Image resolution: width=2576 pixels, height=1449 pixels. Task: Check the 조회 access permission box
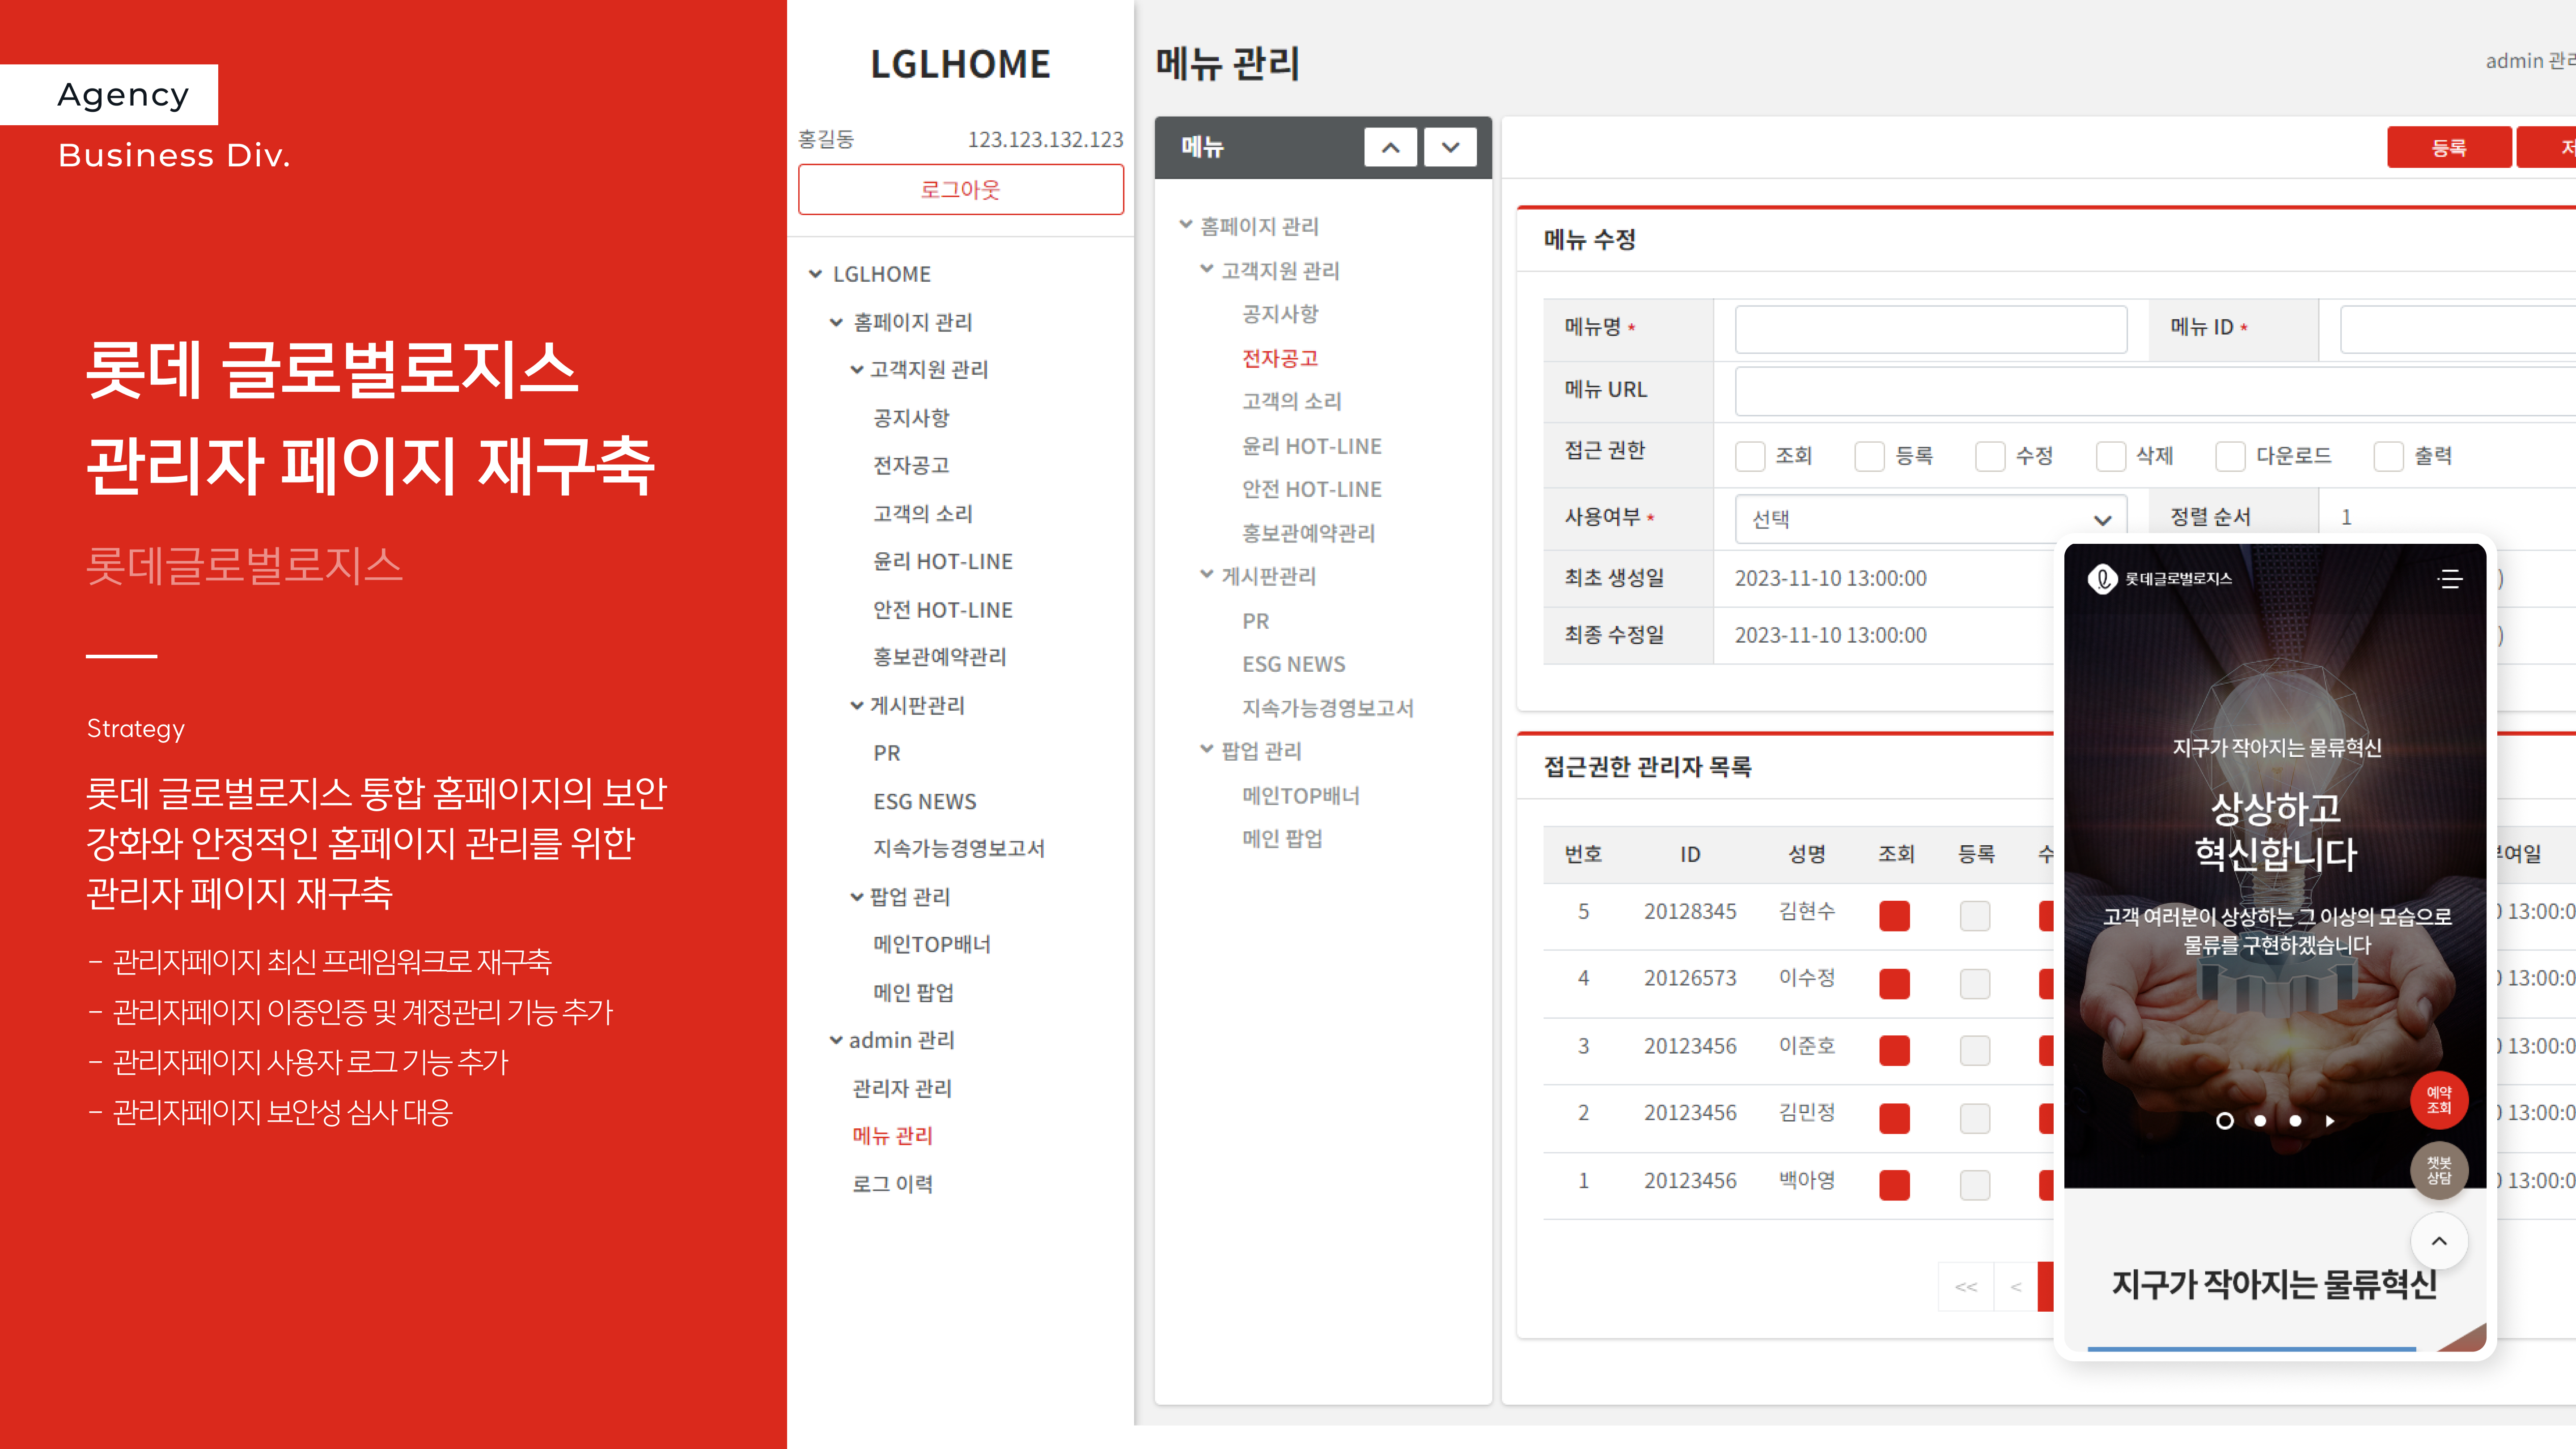(x=1750, y=456)
